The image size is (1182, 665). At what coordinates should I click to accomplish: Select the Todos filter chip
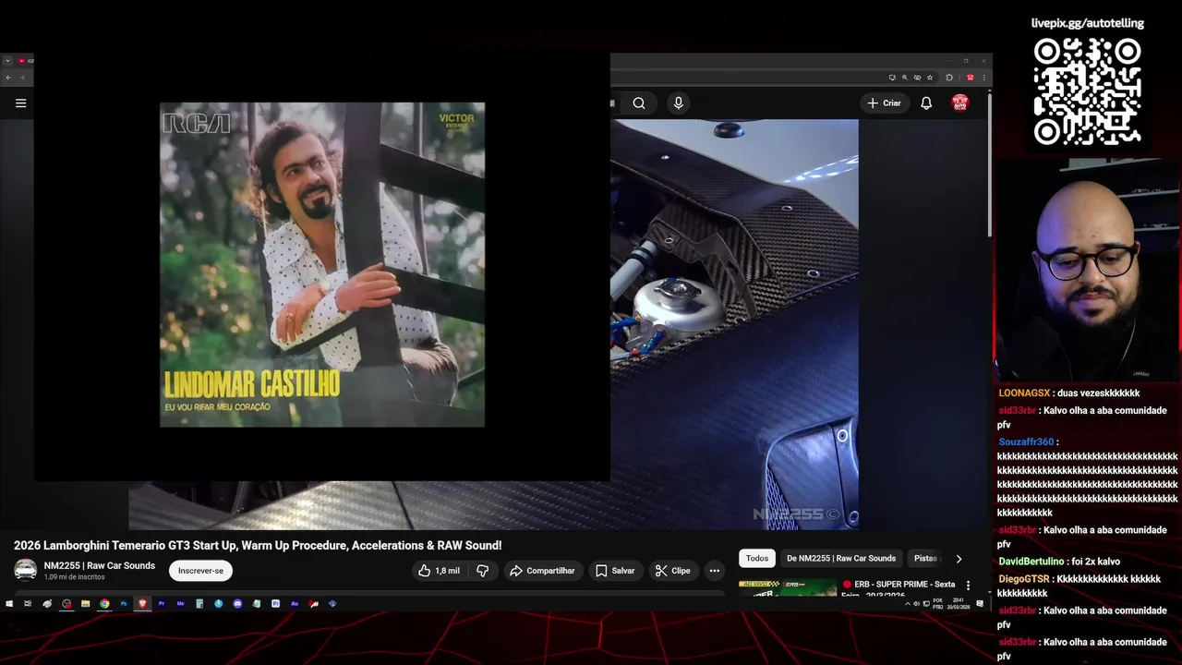coord(757,558)
